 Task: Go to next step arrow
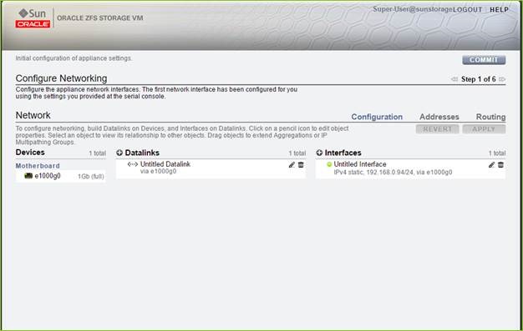point(502,79)
